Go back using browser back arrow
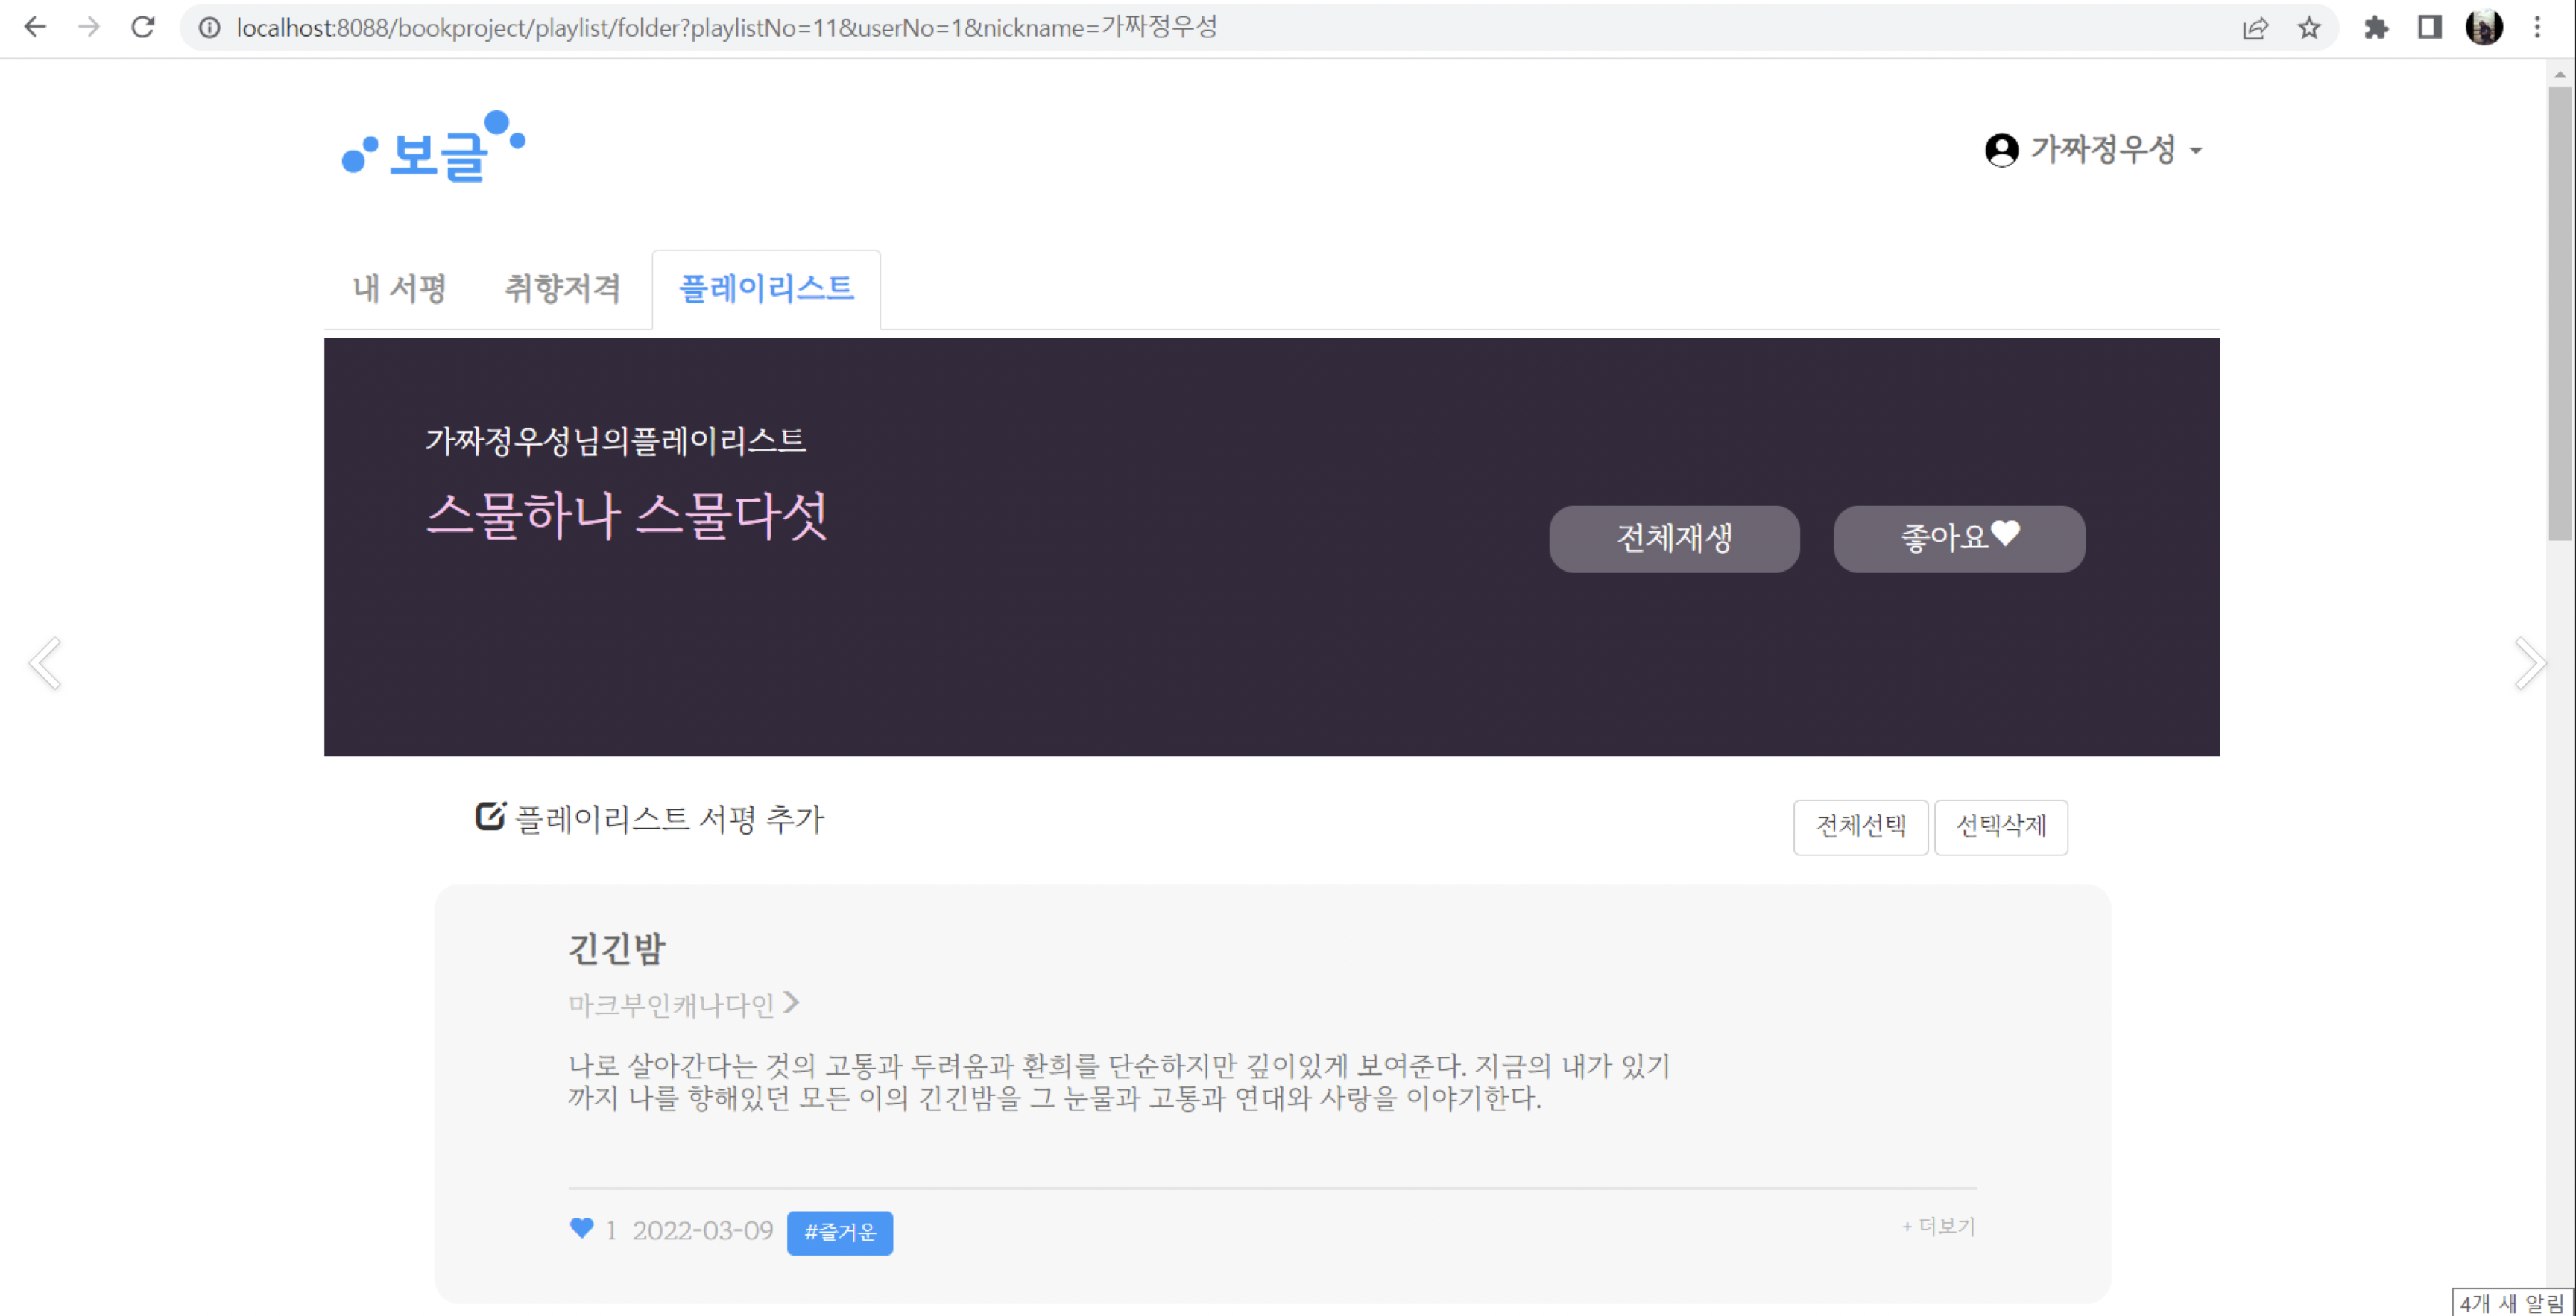This screenshot has height=1316, width=2576. pyautogui.click(x=35, y=27)
